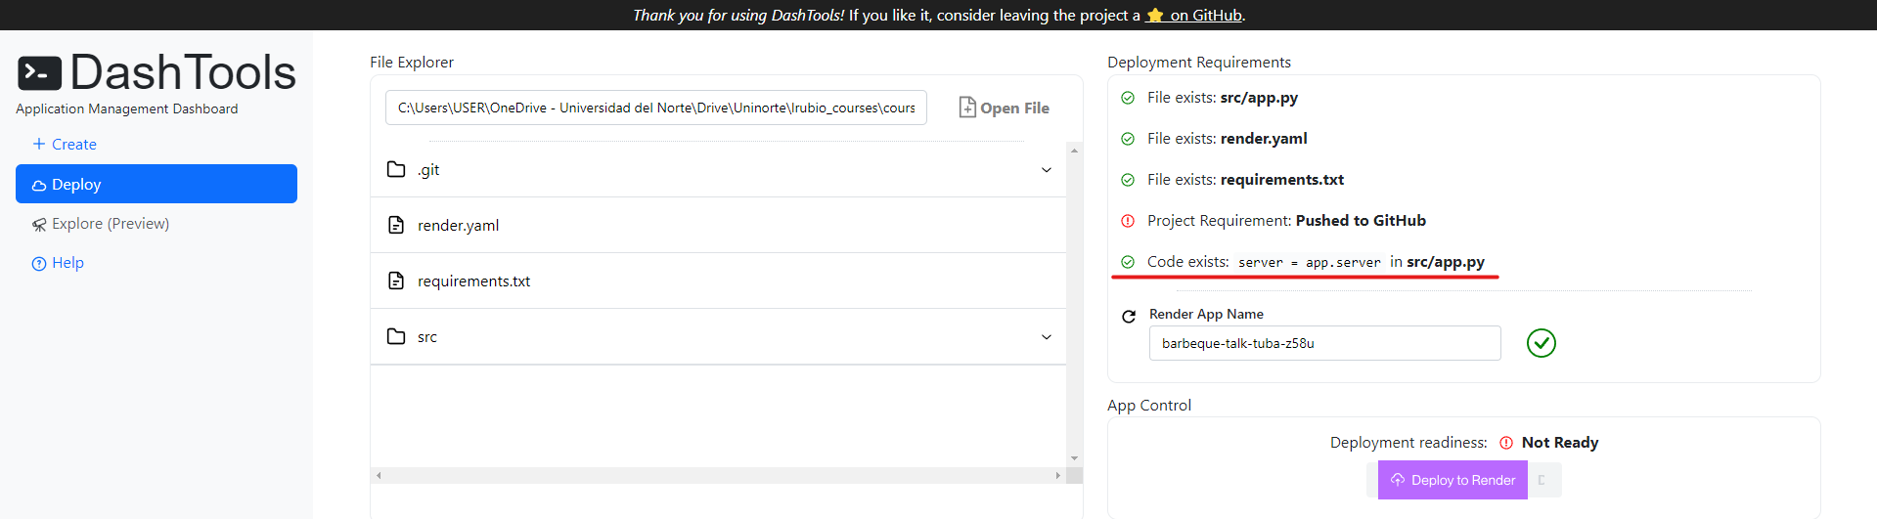Viewport: 1877px width, 519px height.
Task: Click the check icon for requirements.txt exists
Action: [x=1128, y=180]
